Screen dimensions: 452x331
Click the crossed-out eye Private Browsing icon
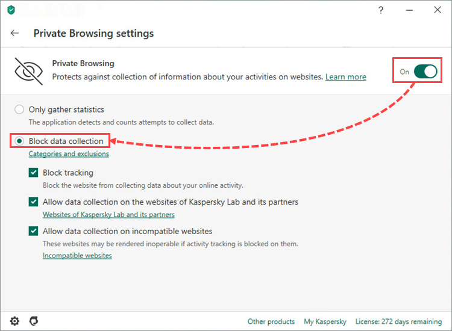pos(28,71)
